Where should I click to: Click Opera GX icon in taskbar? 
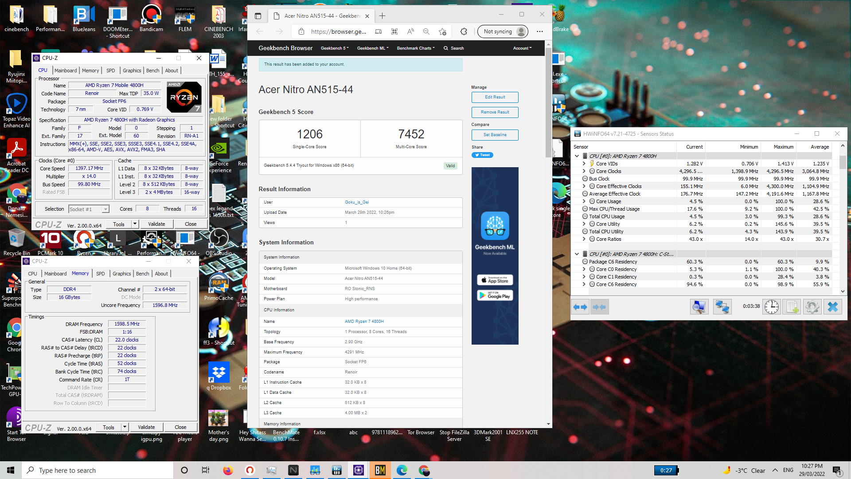[250, 470]
